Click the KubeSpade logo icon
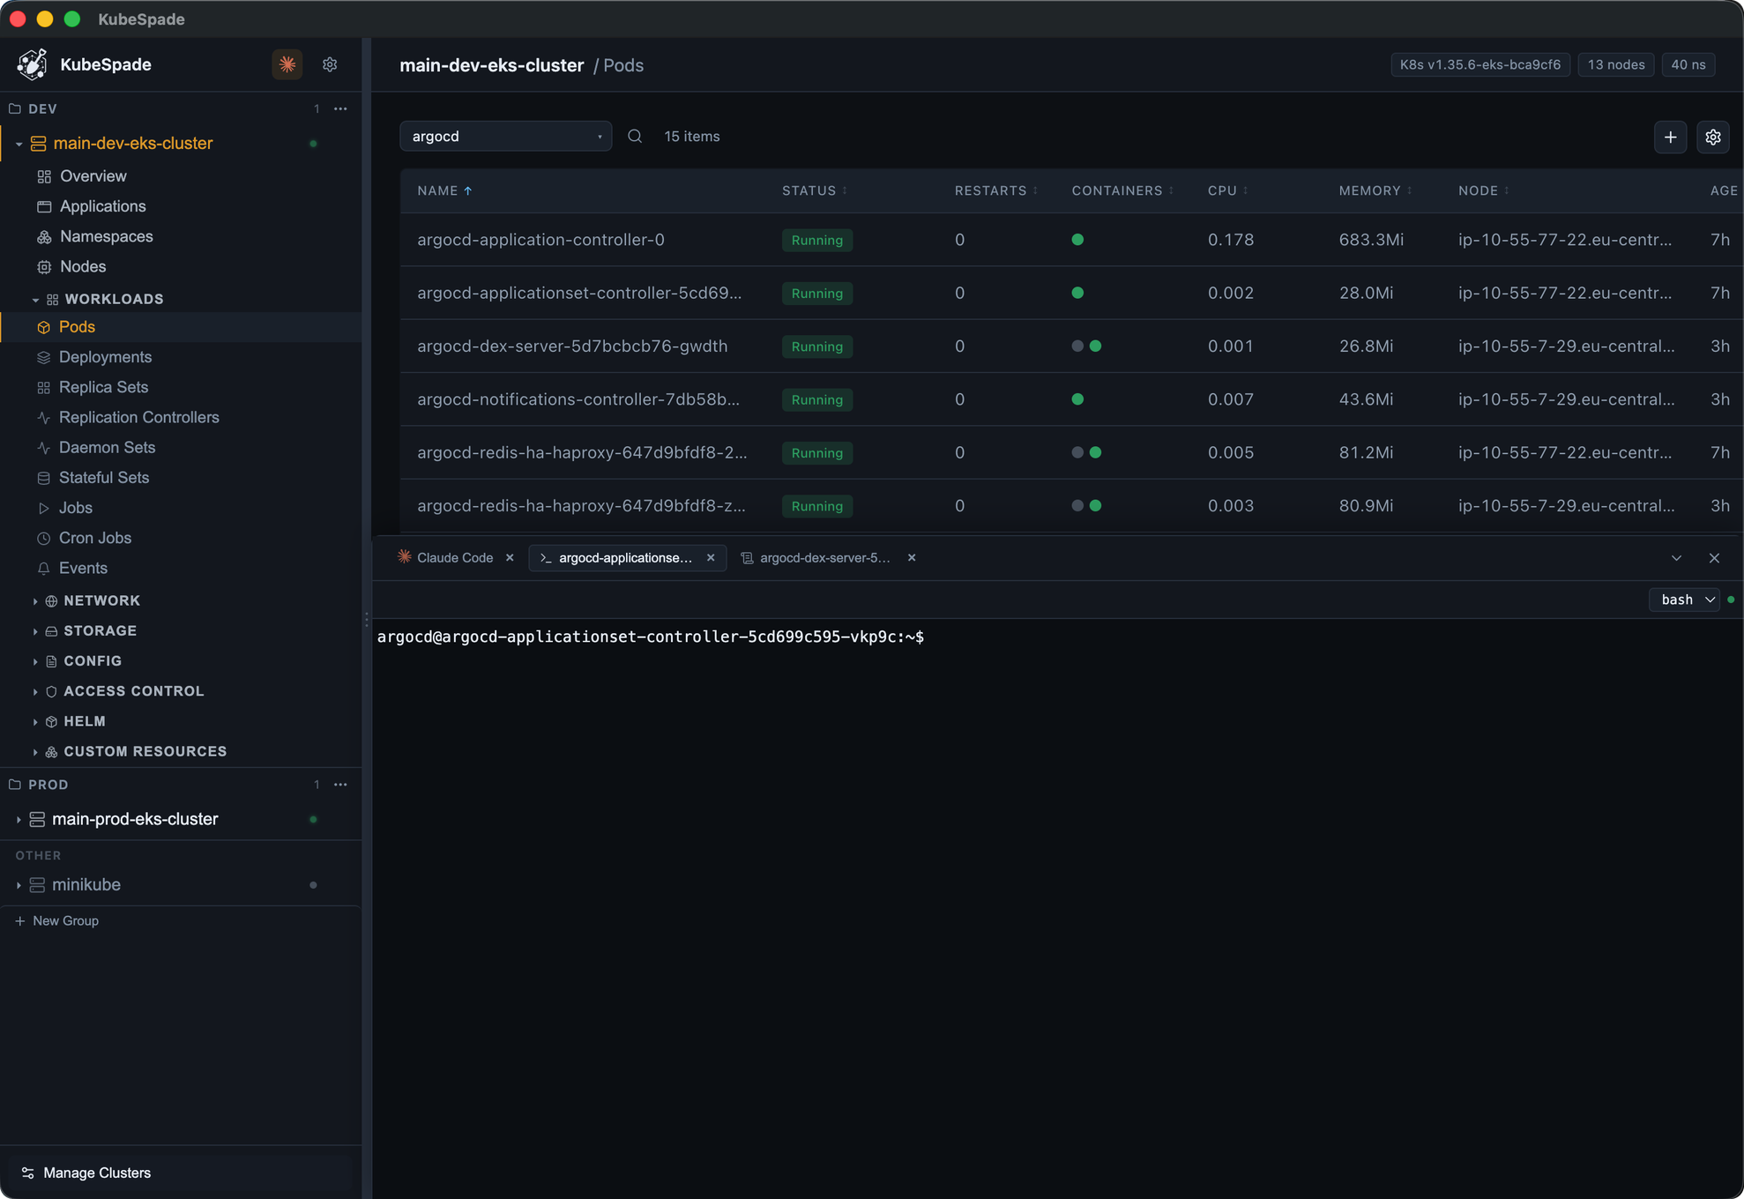This screenshot has width=1744, height=1199. coord(33,64)
